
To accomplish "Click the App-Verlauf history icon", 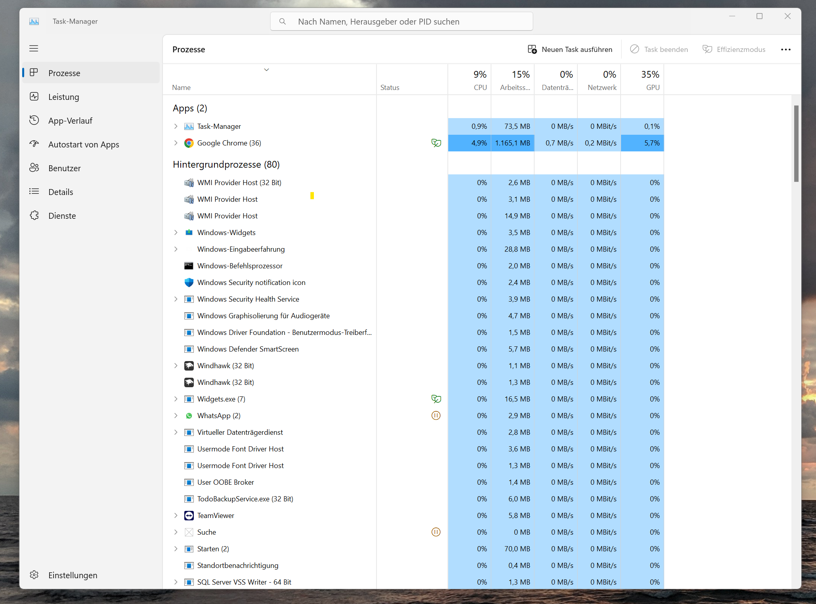I will (34, 120).
